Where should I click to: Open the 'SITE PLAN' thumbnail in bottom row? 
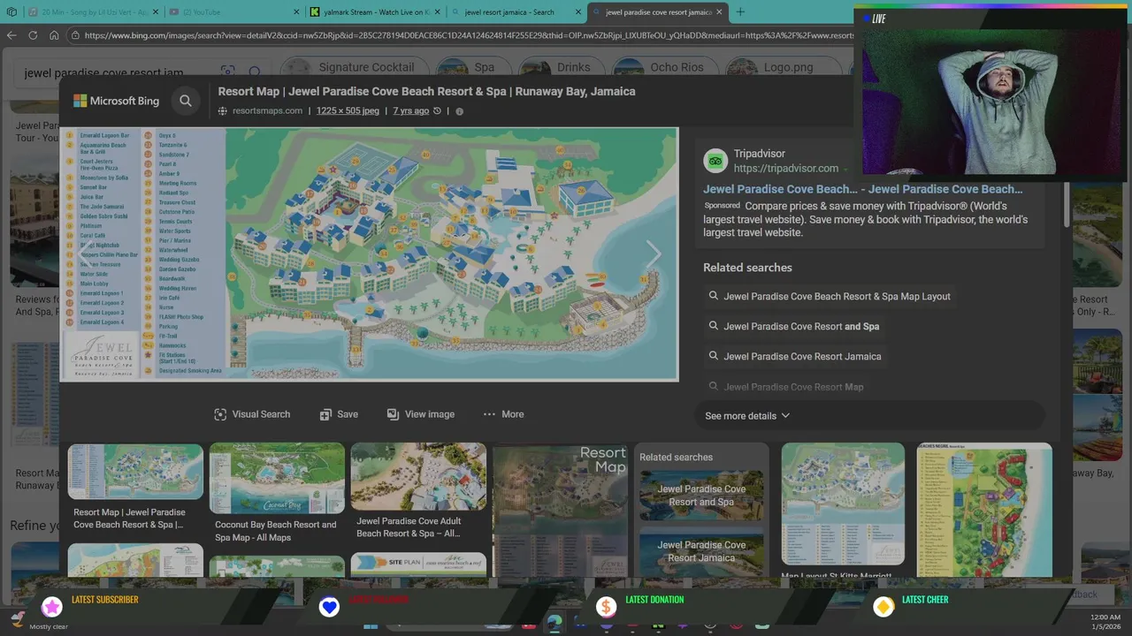418,564
